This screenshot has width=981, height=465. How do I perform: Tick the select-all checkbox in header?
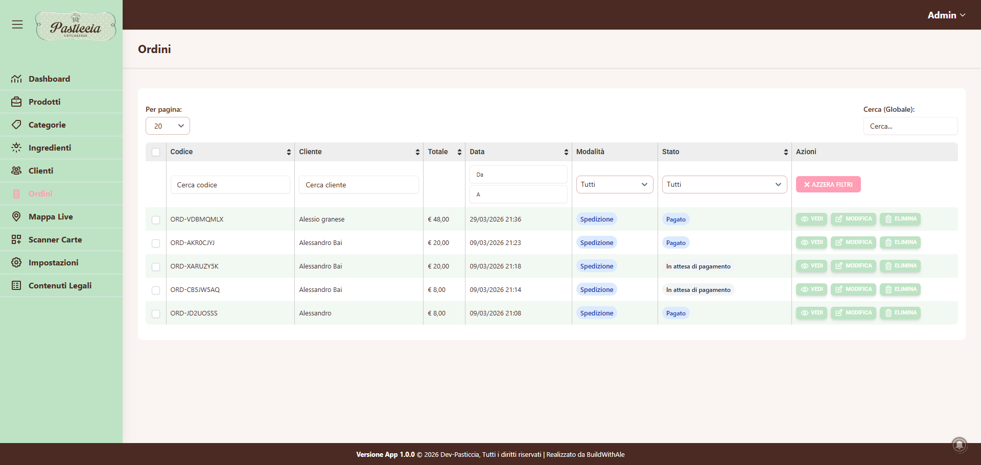pyautogui.click(x=156, y=152)
